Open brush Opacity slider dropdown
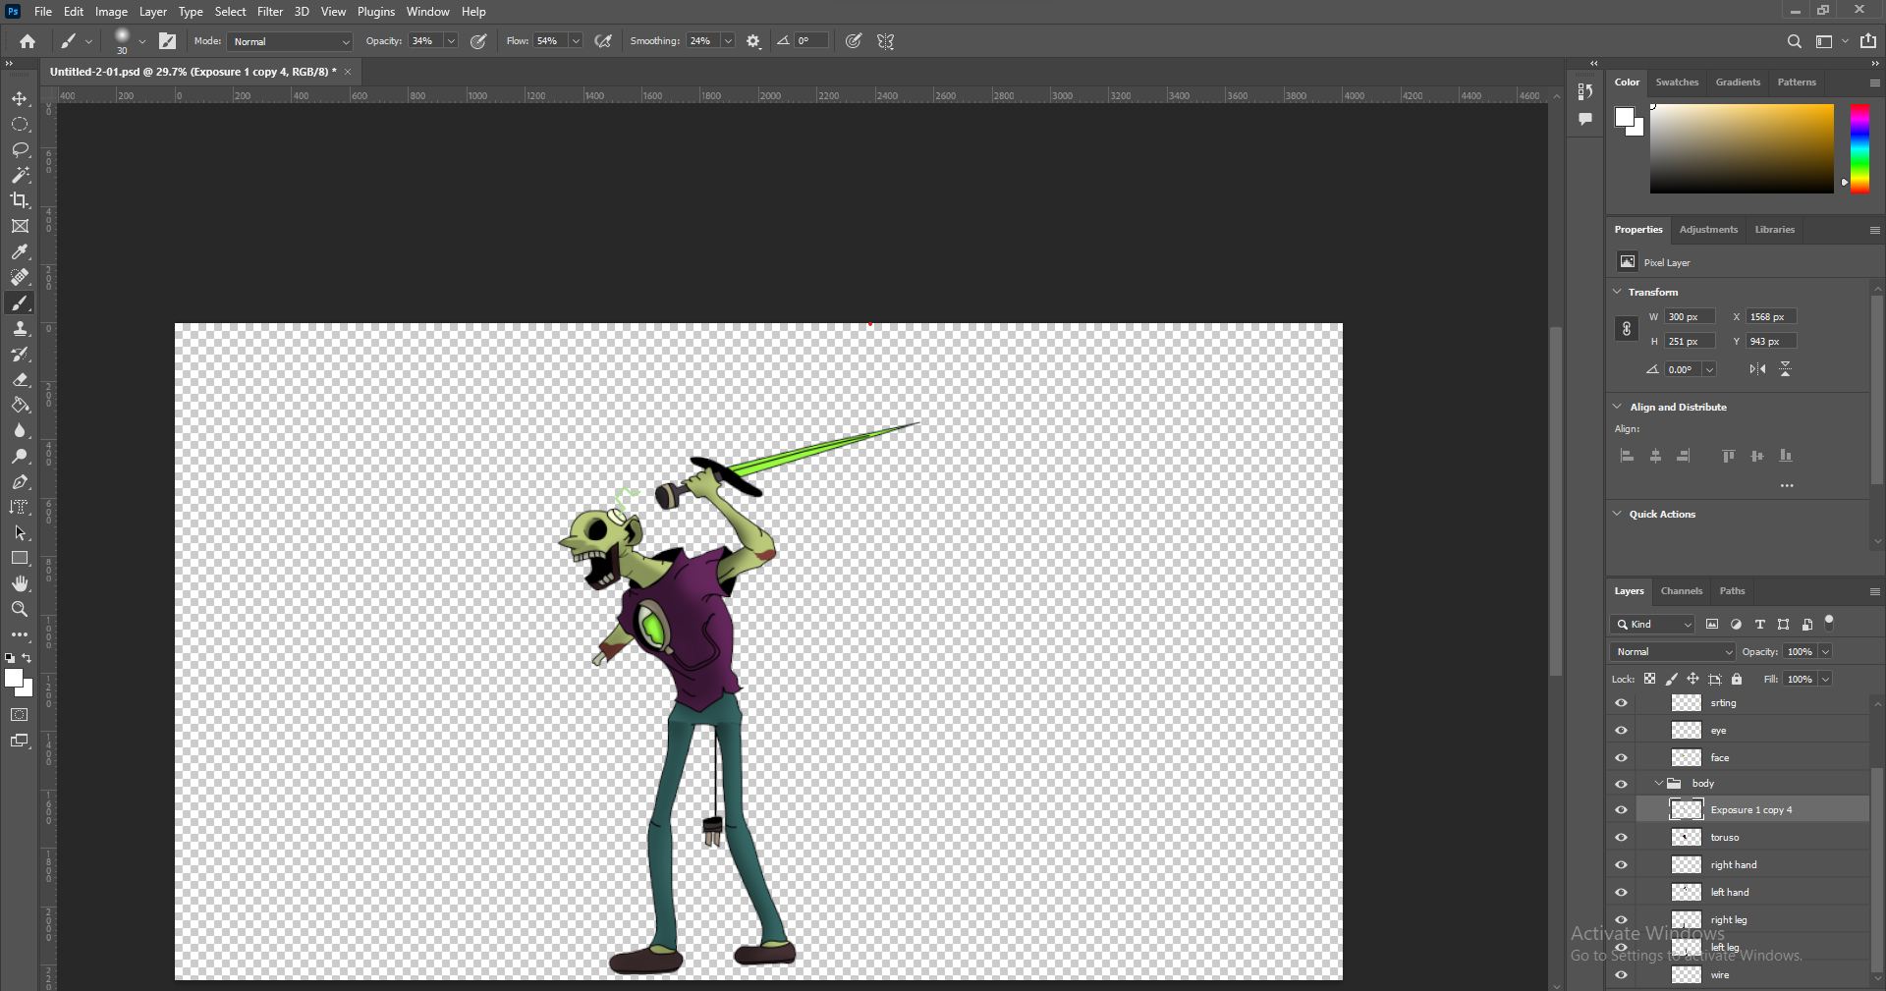The image size is (1886, 991). 451,41
